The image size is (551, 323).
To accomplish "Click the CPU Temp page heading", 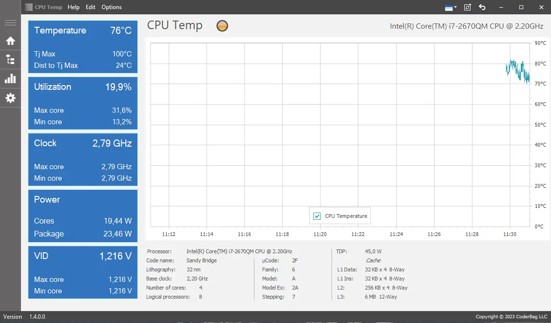I will coord(175,26).
